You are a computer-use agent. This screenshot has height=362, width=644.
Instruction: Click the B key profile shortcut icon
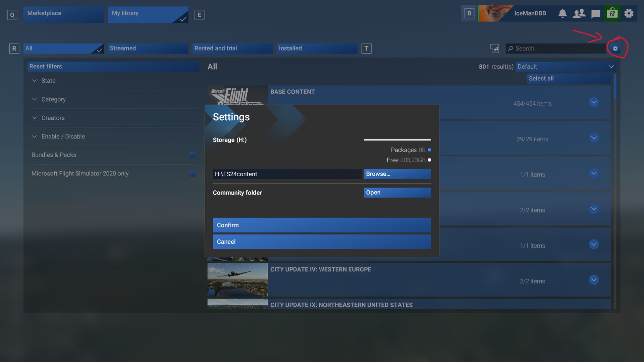click(469, 13)
